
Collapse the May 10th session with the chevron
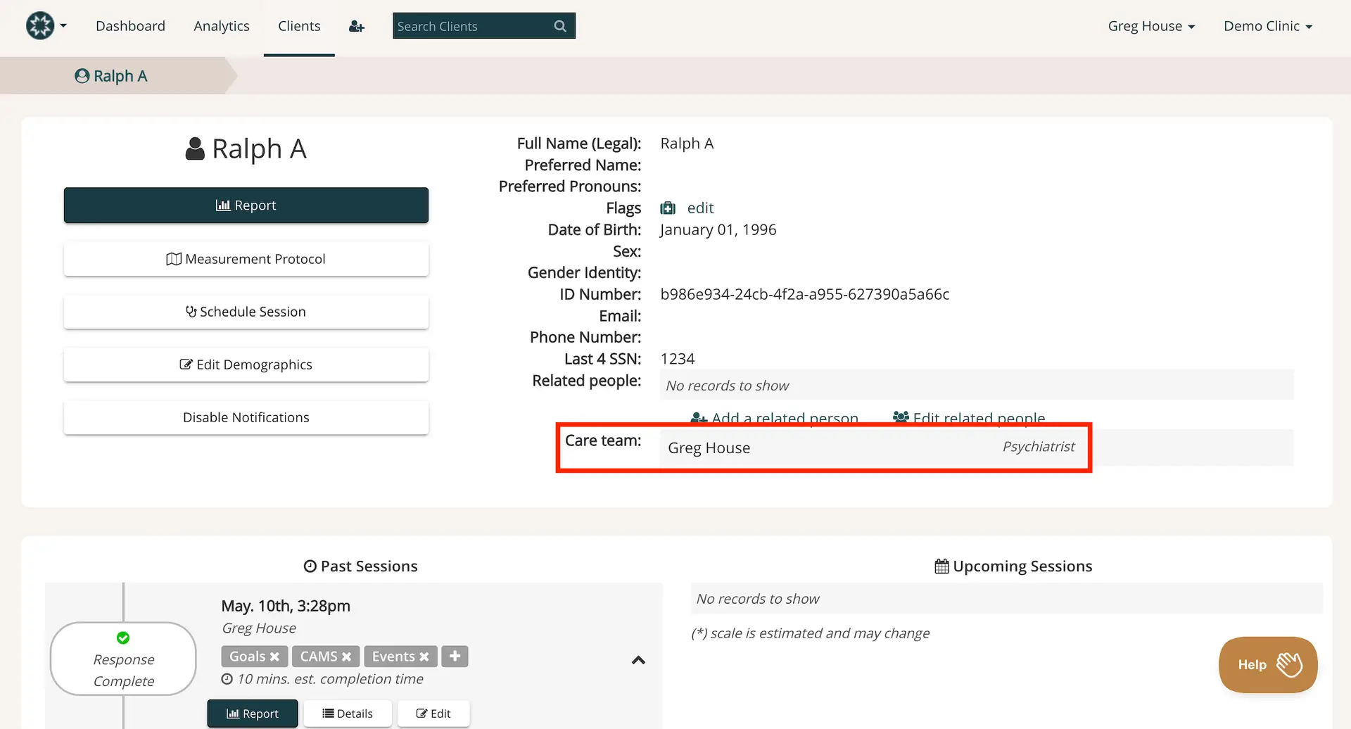pos(638,660)
